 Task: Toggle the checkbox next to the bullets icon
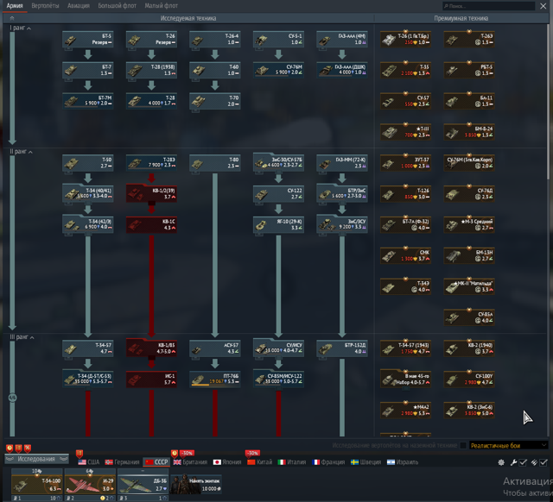[x=543, y=462]
